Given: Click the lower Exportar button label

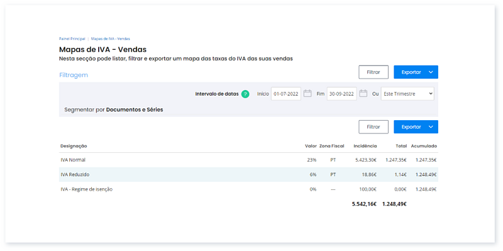Looking at the screenshot, I should [x=411, y=127].
